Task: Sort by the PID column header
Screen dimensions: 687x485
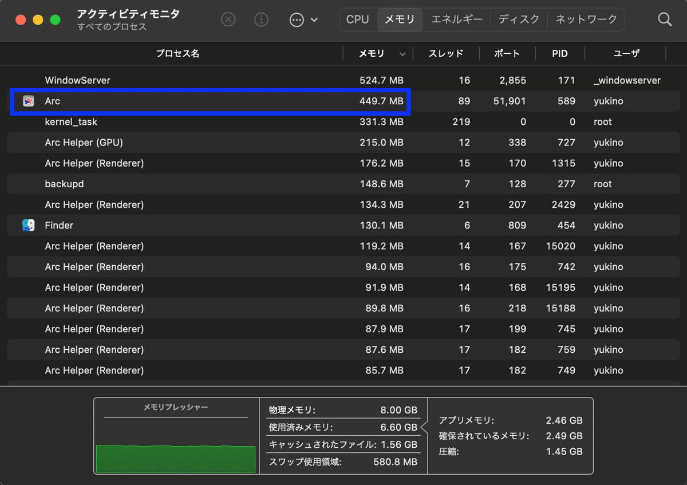Action: click(x=560, y=54)
